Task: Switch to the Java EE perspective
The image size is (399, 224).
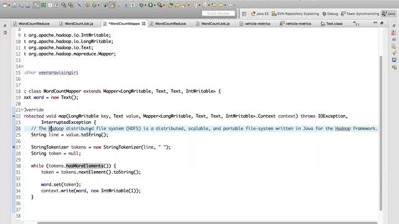Action: tap(259, 14)
